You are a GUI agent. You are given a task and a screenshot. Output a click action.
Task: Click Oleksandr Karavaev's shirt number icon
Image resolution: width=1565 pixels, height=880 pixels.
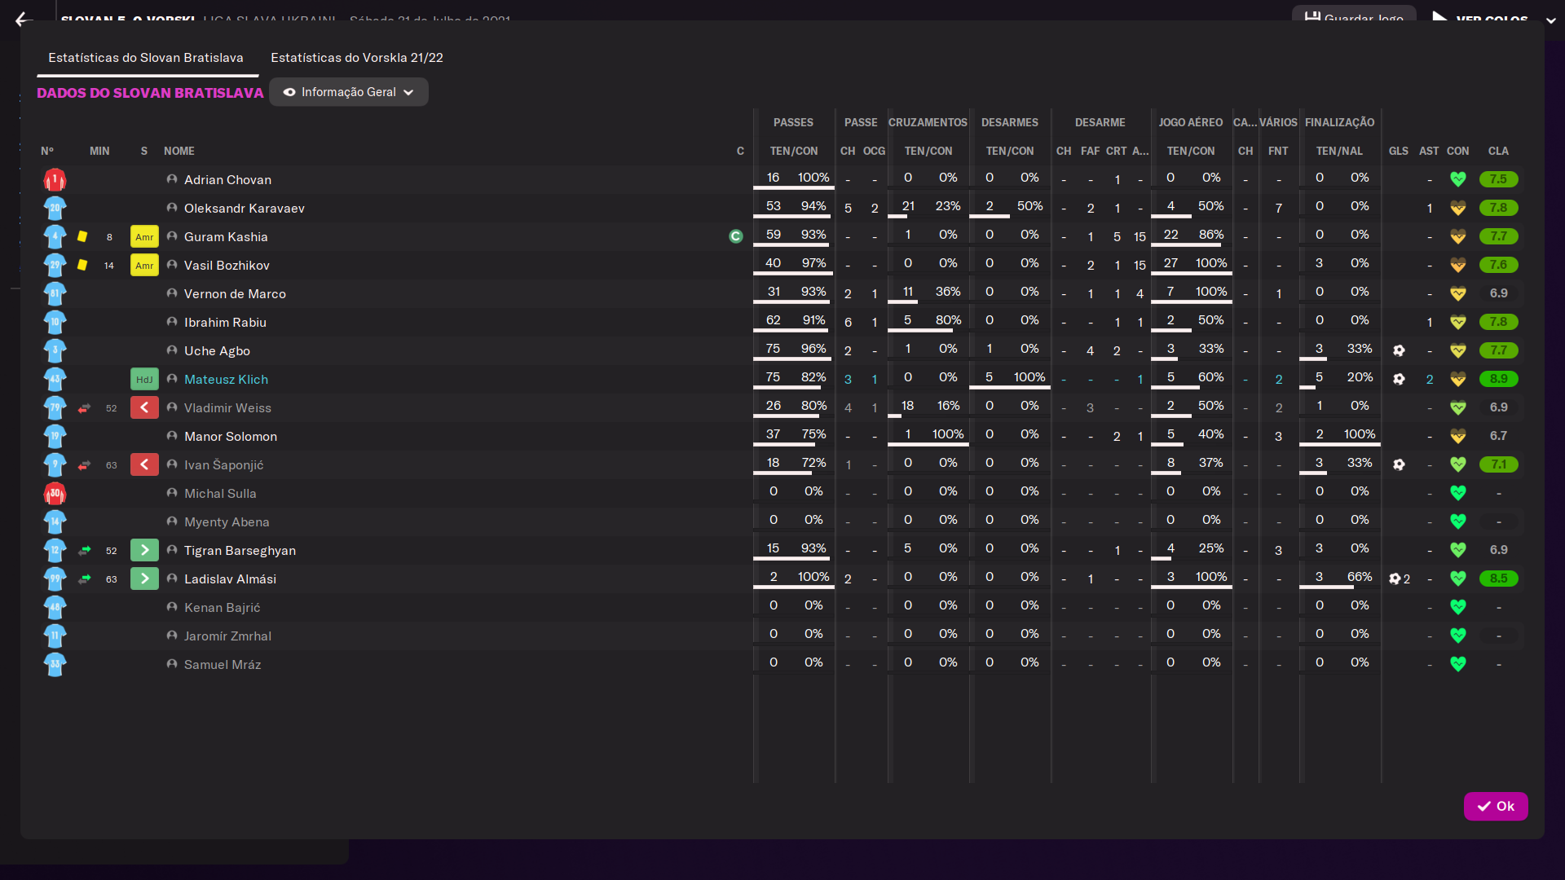click(x=55, y=208)
